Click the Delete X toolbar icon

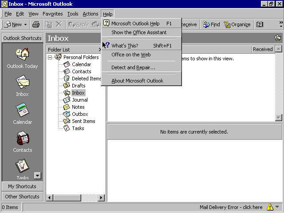click(59, 24)
